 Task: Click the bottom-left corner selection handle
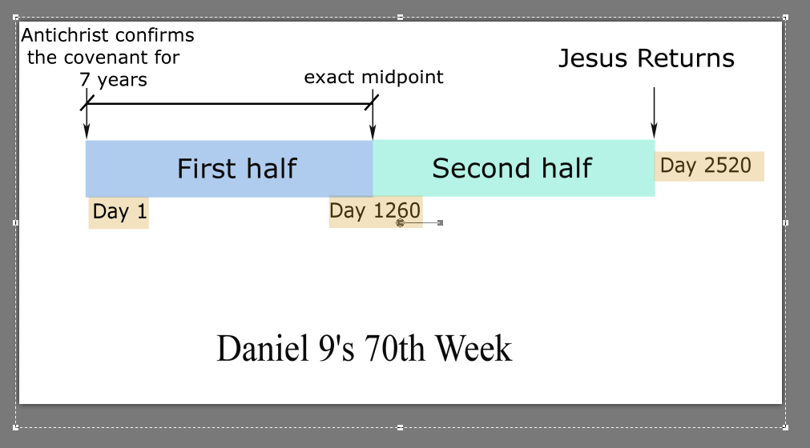pos(15,427)
